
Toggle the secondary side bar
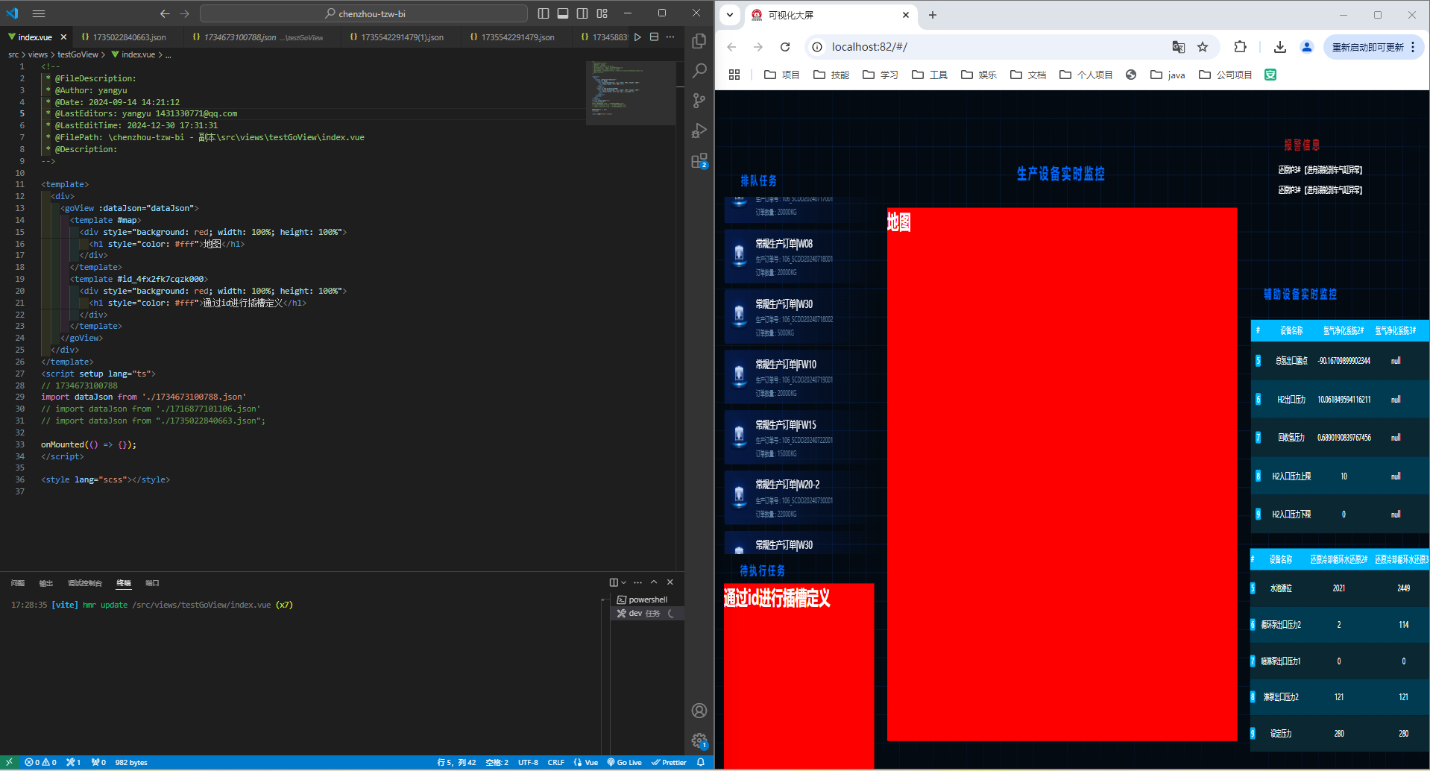point(582,13)
